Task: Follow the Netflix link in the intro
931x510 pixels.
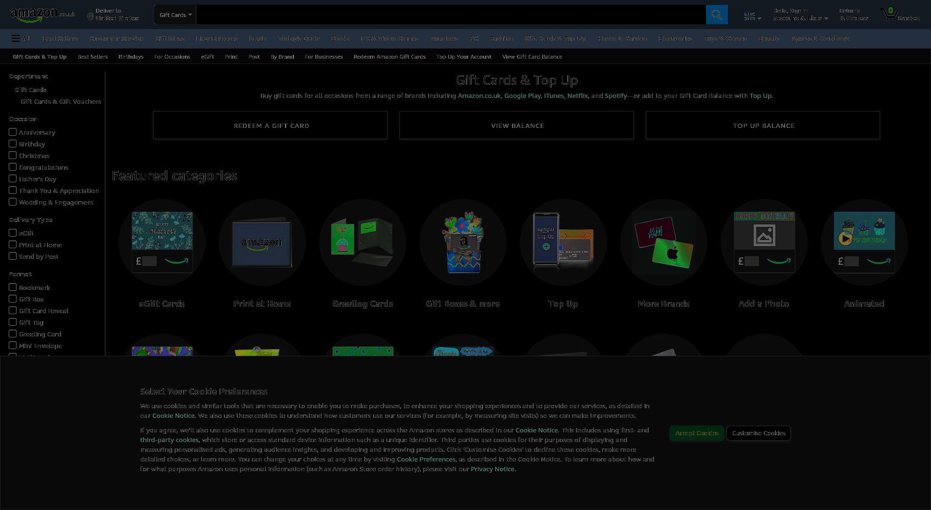Action: click(577, 96)
